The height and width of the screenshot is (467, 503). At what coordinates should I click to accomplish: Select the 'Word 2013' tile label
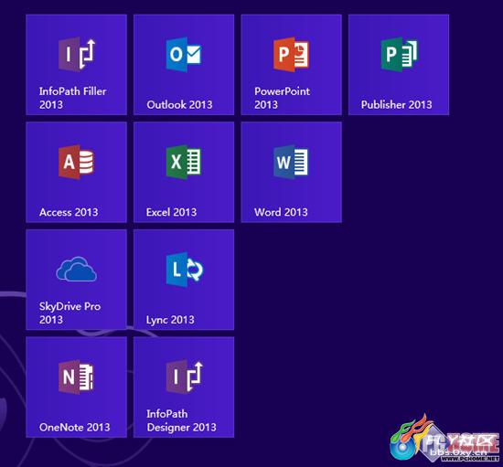pos(281,212)
